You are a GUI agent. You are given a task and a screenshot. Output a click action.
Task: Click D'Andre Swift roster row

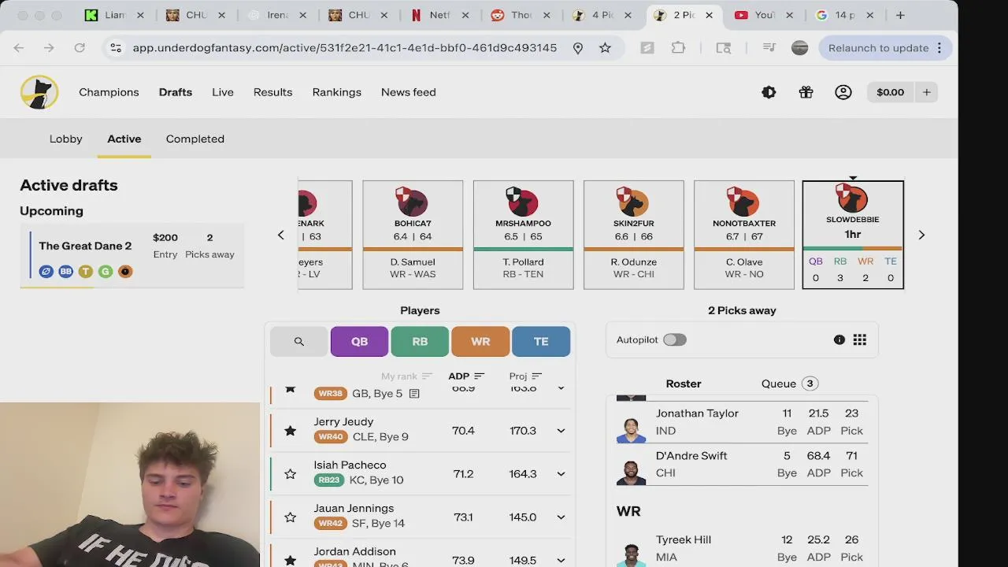point(742,465)
